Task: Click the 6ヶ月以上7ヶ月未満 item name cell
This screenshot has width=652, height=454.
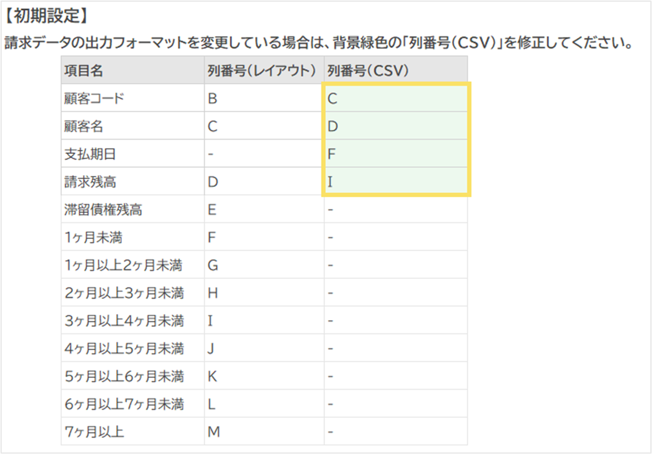Action: [x=132, y=404]
